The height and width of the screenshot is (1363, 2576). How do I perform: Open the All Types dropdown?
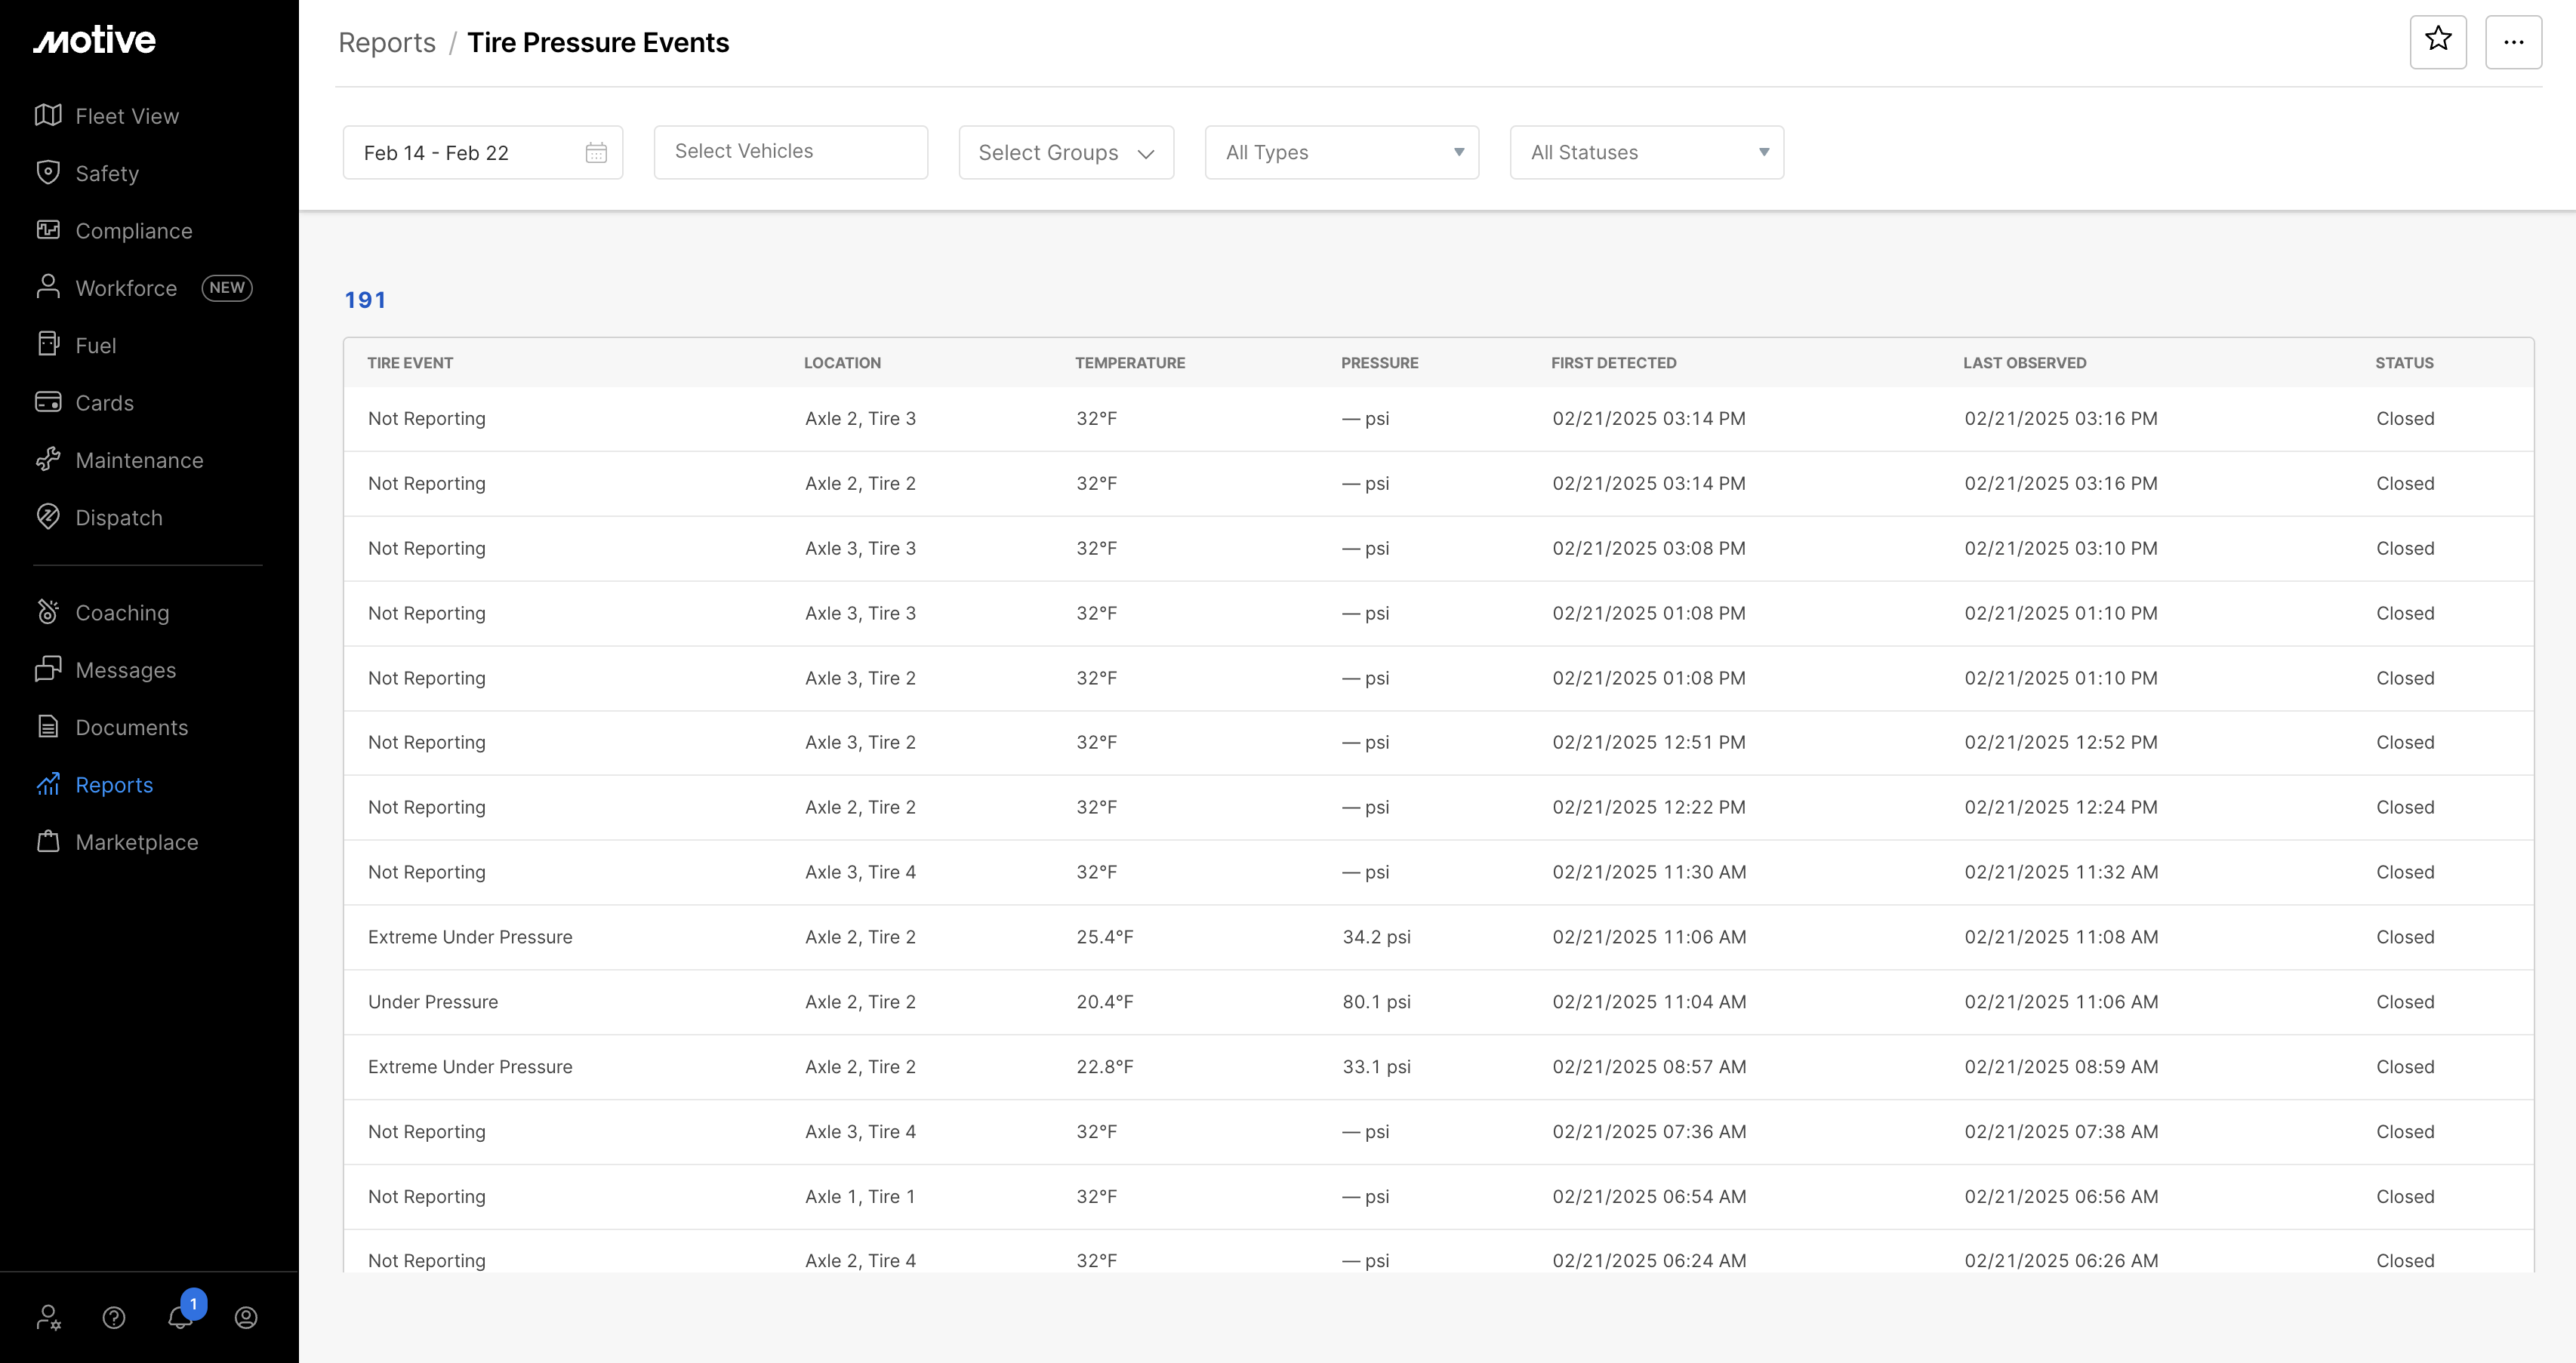coord(1341,153)
